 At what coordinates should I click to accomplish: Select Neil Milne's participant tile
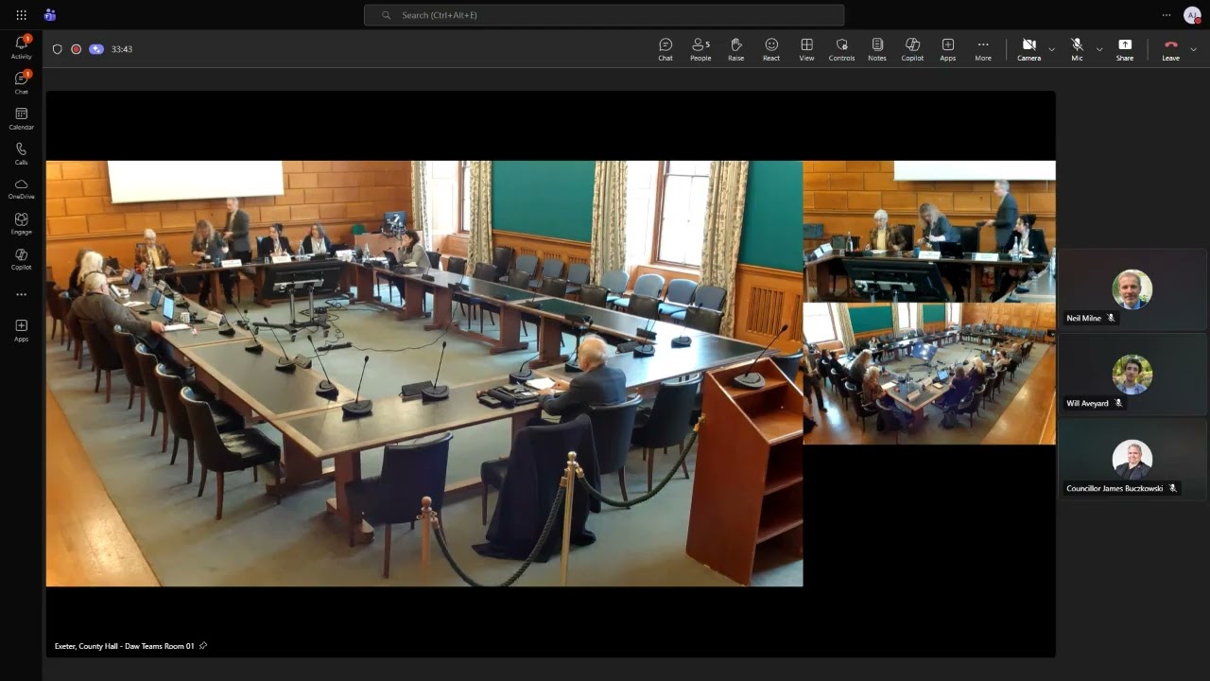pyautogui.click(x=1132, y=289)
